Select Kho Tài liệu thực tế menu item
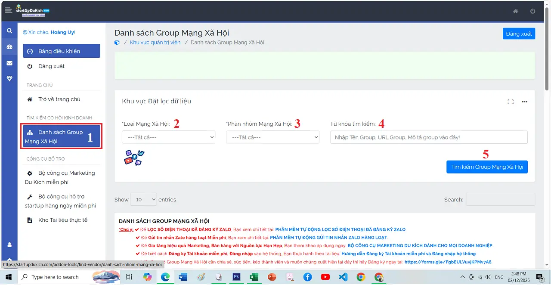The height and width of the screenshot is (285, 551). pos(62,220)
